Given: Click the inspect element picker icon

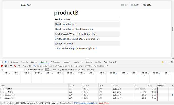Looking at the screenshot, I should (x=2, y=62).
